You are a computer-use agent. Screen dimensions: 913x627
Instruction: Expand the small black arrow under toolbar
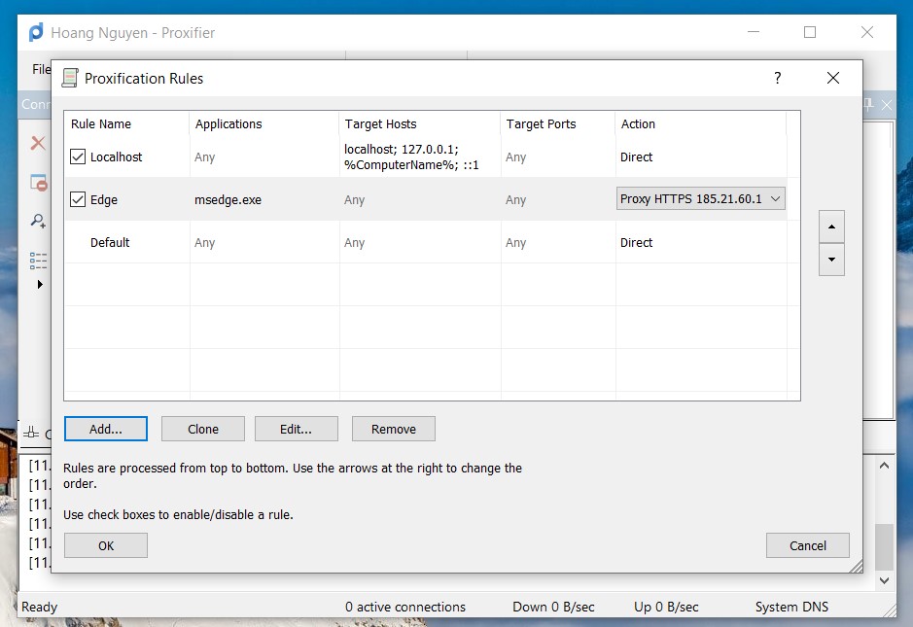tap(40, 285)
